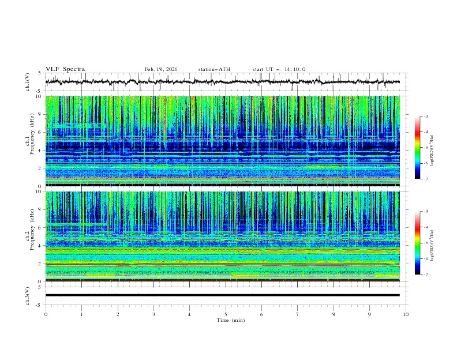
Task: Click the date 'Feb. 18, 2026'
Action: pos(161,69)
